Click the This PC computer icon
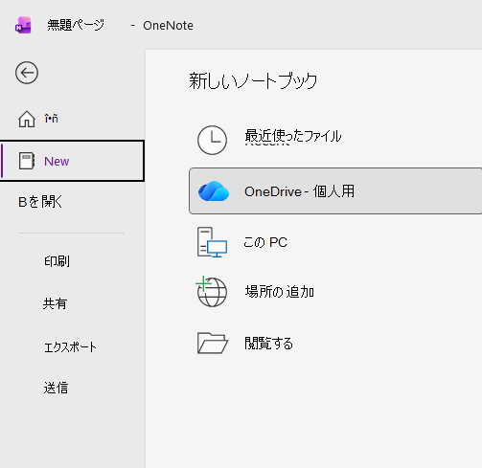This screenshot has height=468, width=482. coord(212,242)
